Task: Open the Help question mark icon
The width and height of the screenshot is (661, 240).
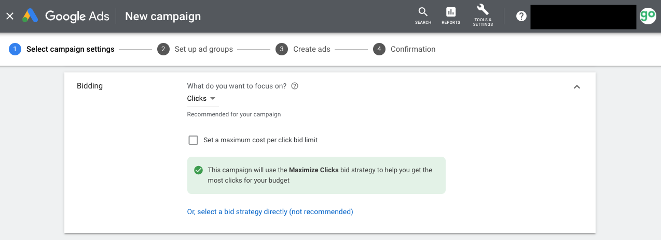Action: [x=521, y=16]
